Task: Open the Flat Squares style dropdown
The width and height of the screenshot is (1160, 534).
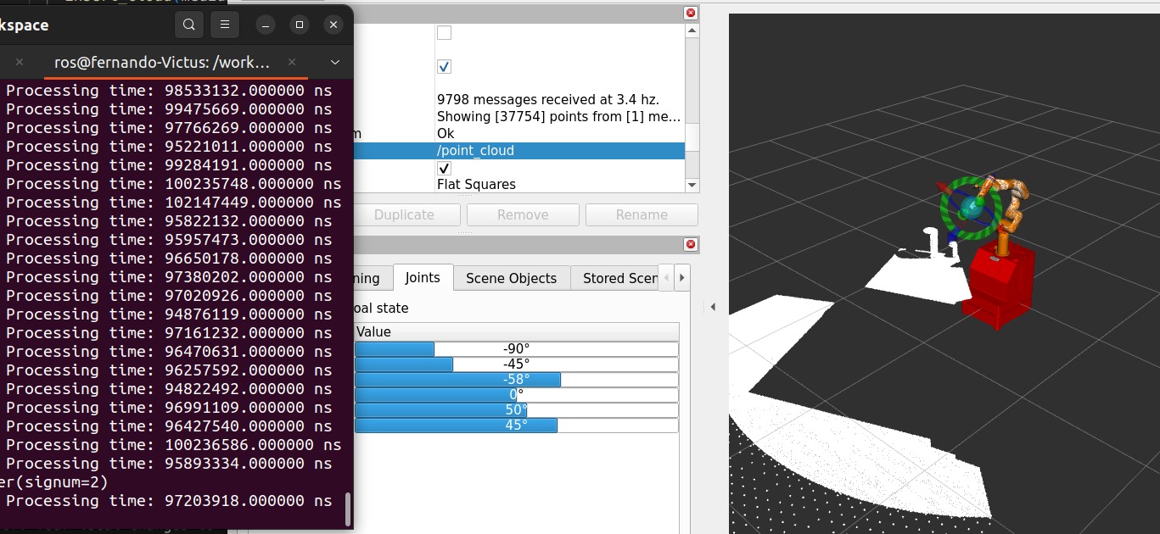Action: (x=560, y=185)
